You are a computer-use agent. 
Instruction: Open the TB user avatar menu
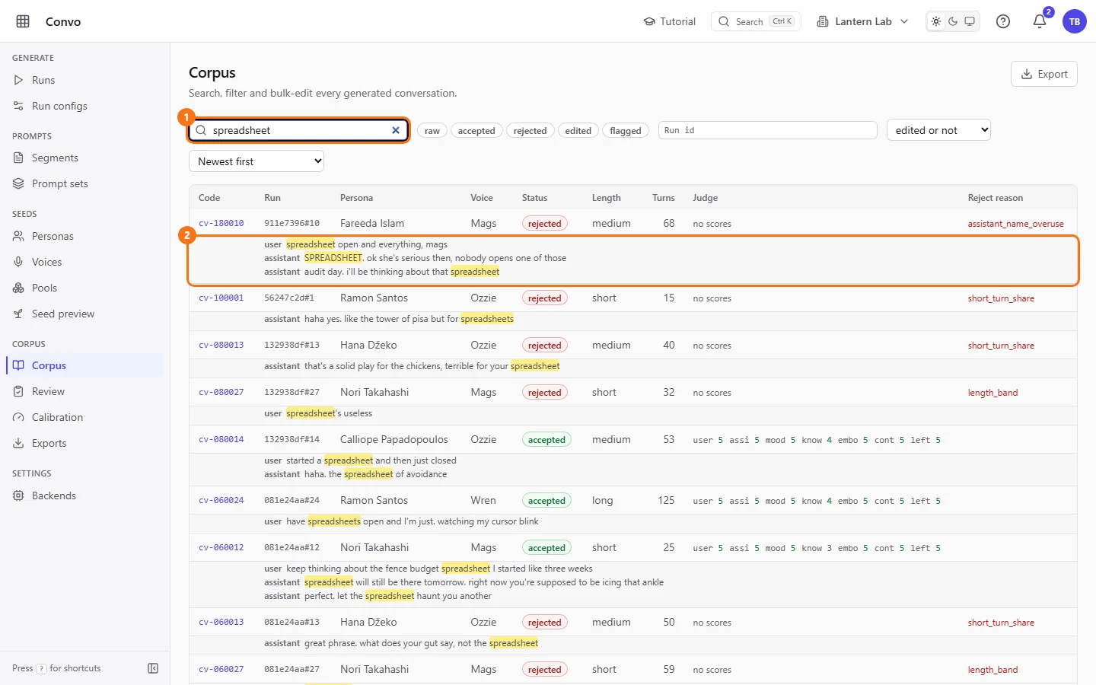1075,21
